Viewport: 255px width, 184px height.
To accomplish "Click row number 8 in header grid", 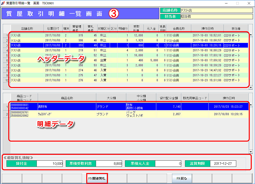I will point(6,70).
